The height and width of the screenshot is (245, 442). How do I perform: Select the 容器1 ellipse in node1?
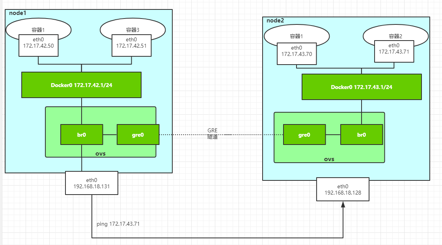pyautogui.click(x=38, y=29)
